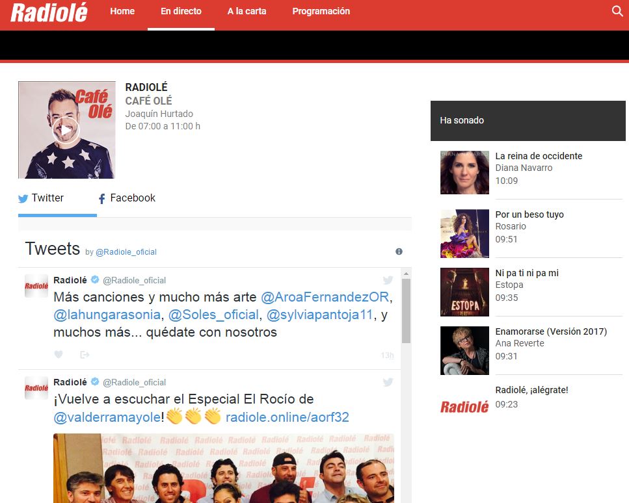Click the search magnifier icon
The image size is (629, 503).
pyautogui.click(x=617, y=11)
